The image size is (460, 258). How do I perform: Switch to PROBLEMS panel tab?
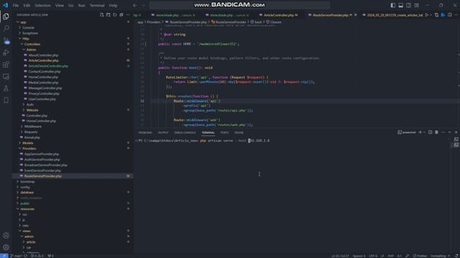pyautogui.click(x=145, y=133)
